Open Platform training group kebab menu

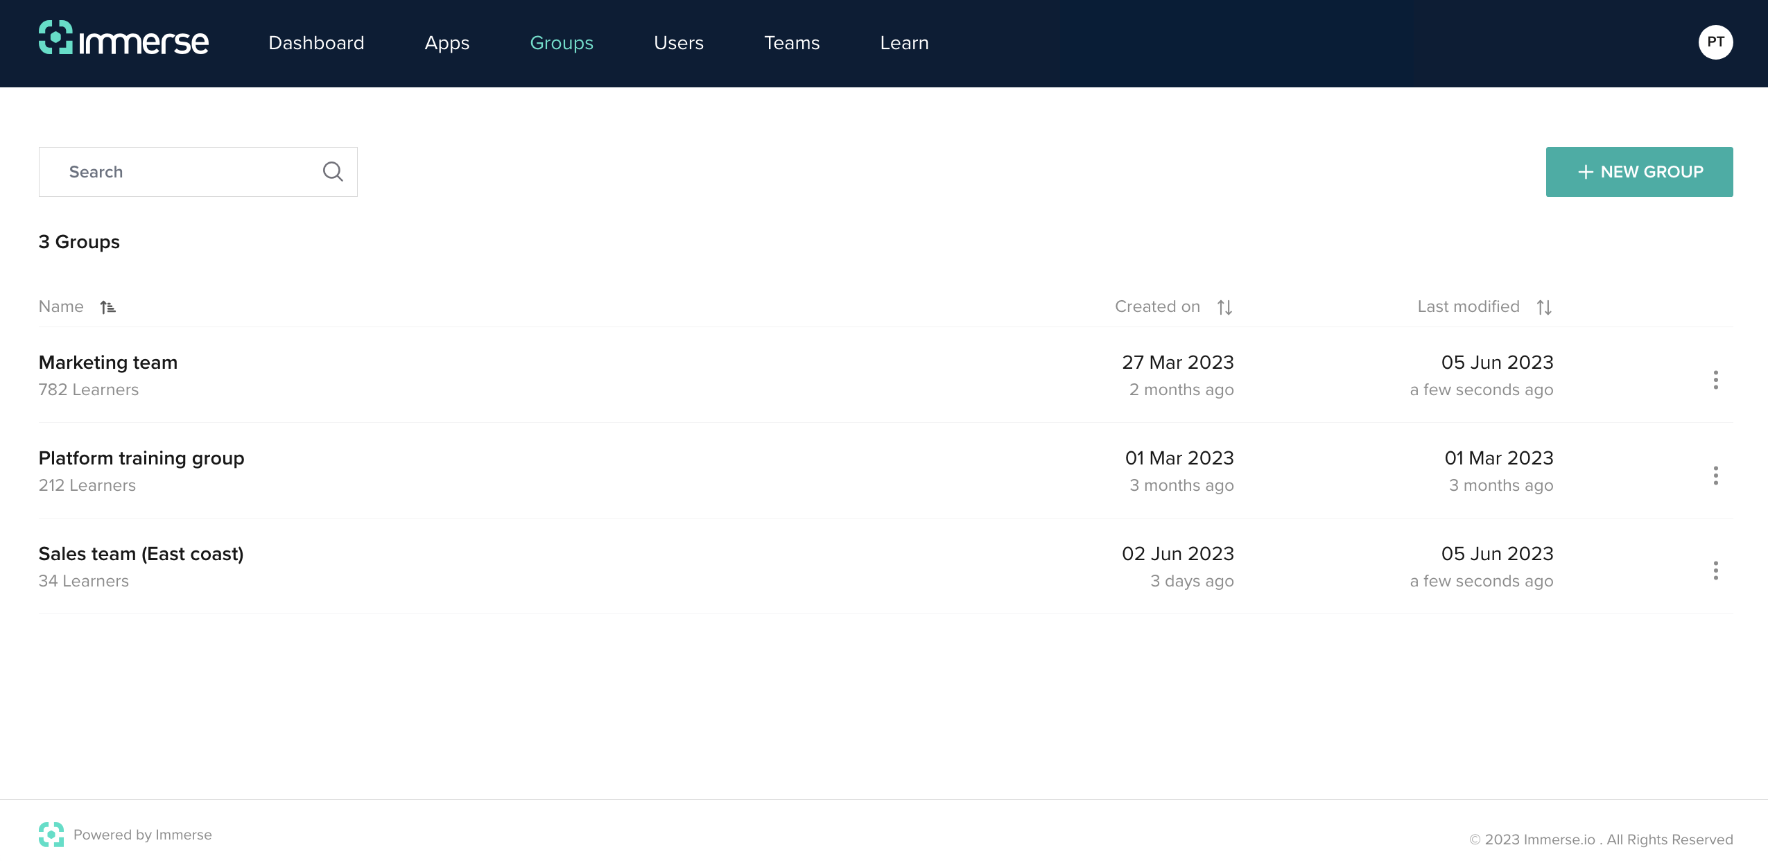[x=1715, y=475]
